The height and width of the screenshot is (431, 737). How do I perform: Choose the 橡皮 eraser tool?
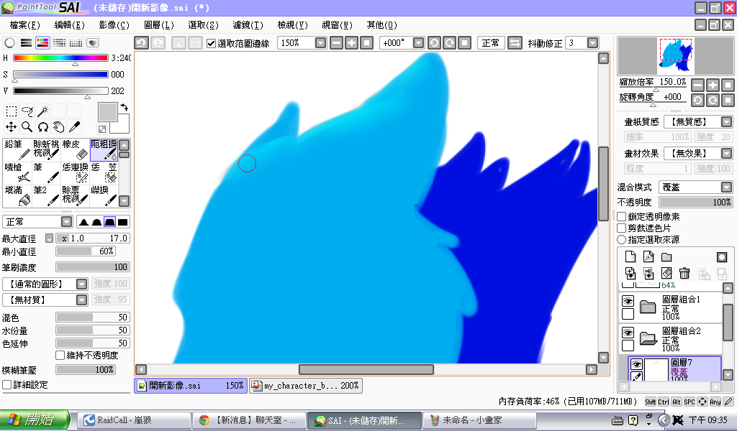tap(75, 149)
